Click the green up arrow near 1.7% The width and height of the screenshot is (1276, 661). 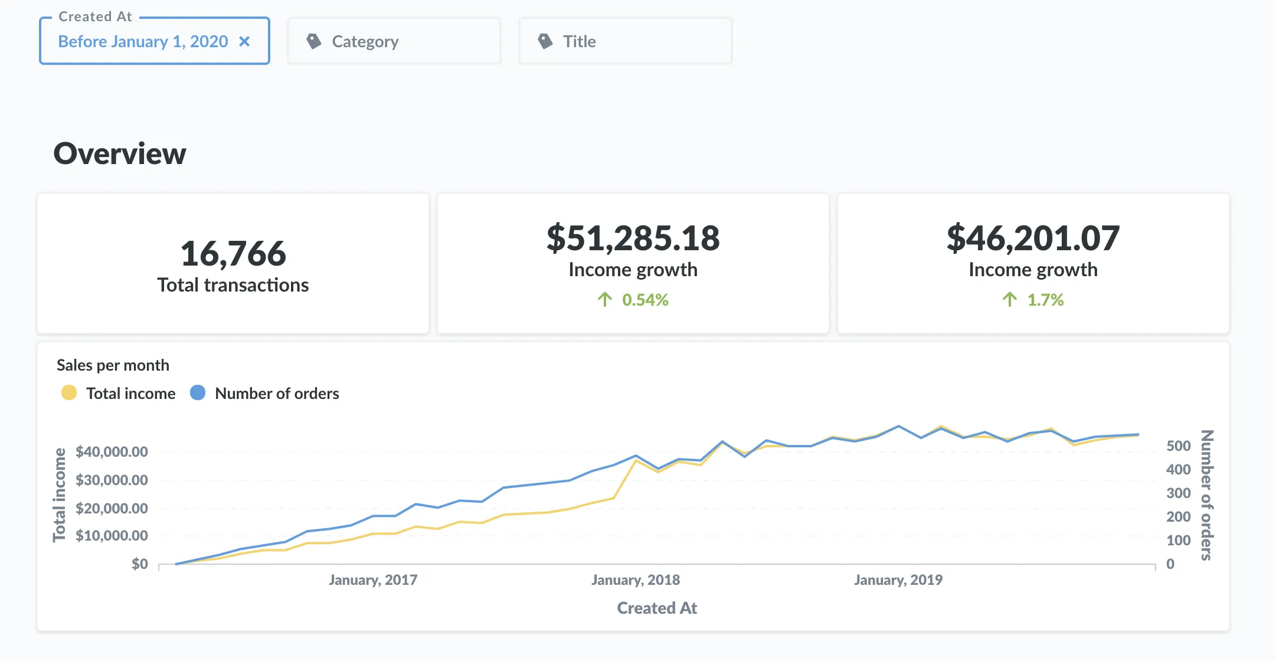click(1010, 300)
